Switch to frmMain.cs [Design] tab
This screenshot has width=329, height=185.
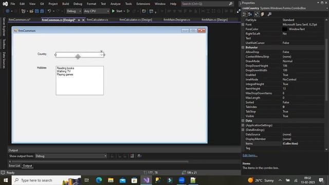click(x=214, y=20)
